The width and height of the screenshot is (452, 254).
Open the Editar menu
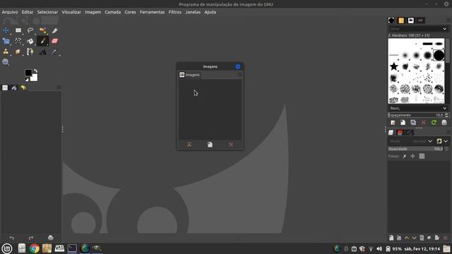28,12
